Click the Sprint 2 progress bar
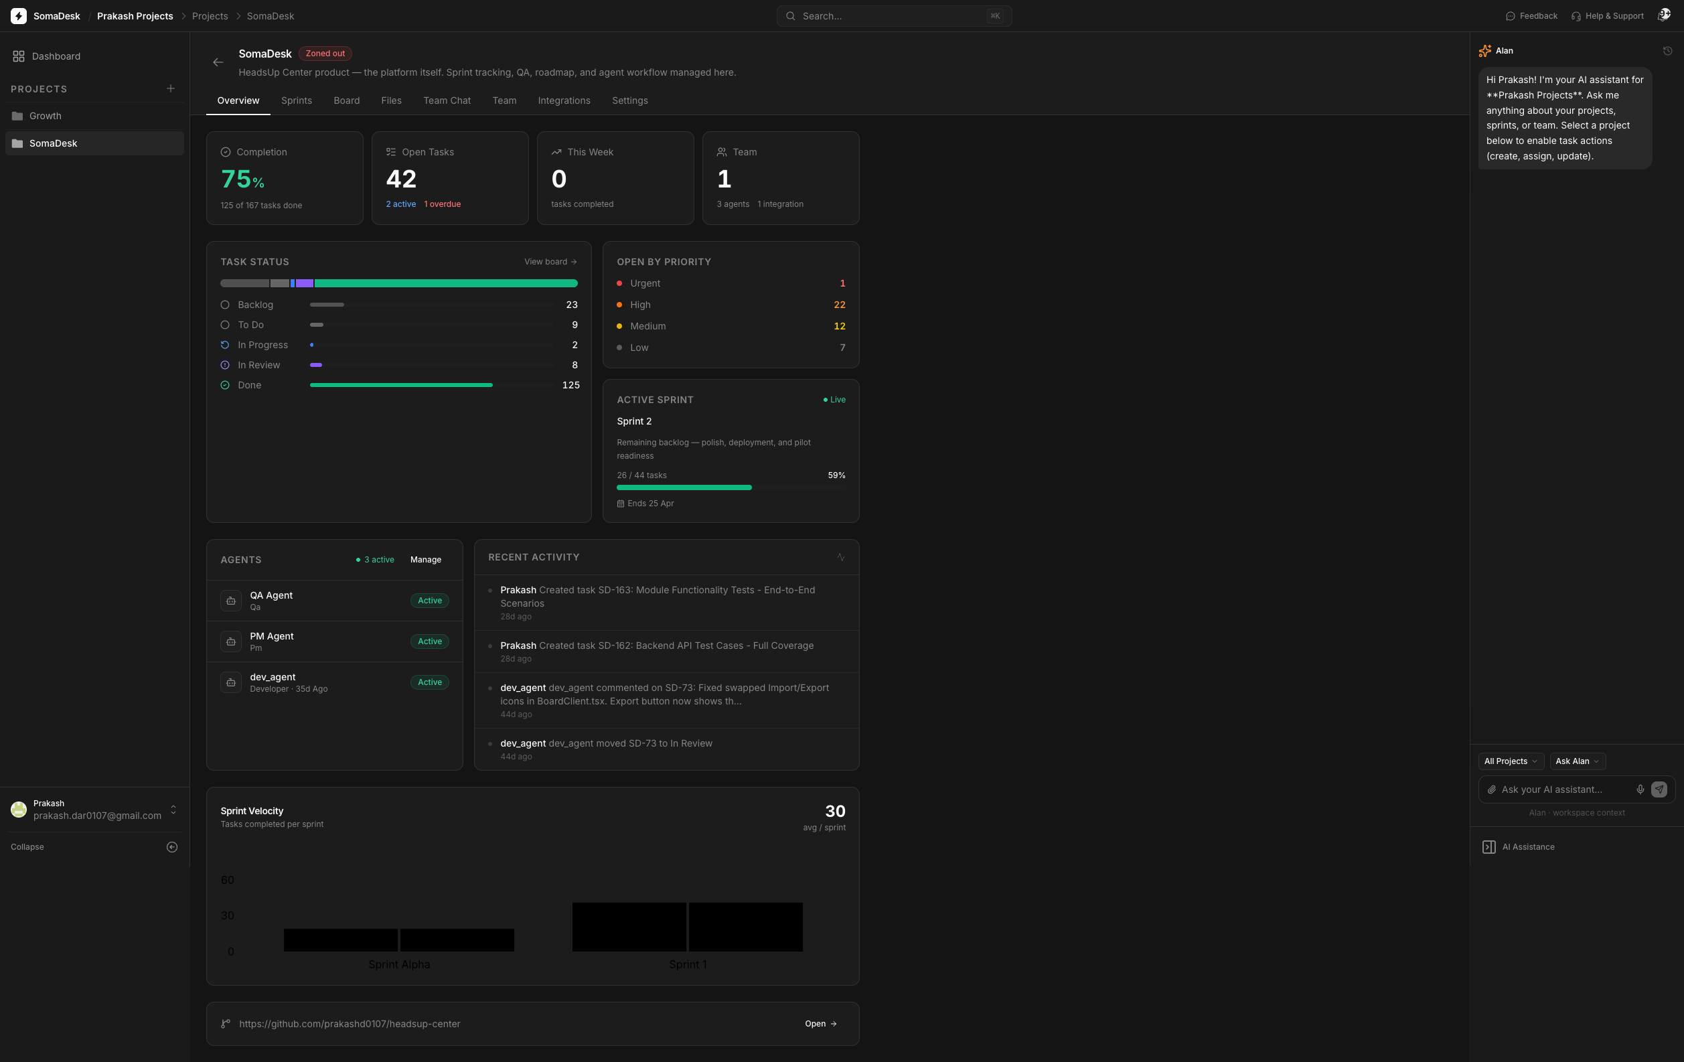Screen dimensions: 1684x1062 pyautogui.click(x=731, y=487)
